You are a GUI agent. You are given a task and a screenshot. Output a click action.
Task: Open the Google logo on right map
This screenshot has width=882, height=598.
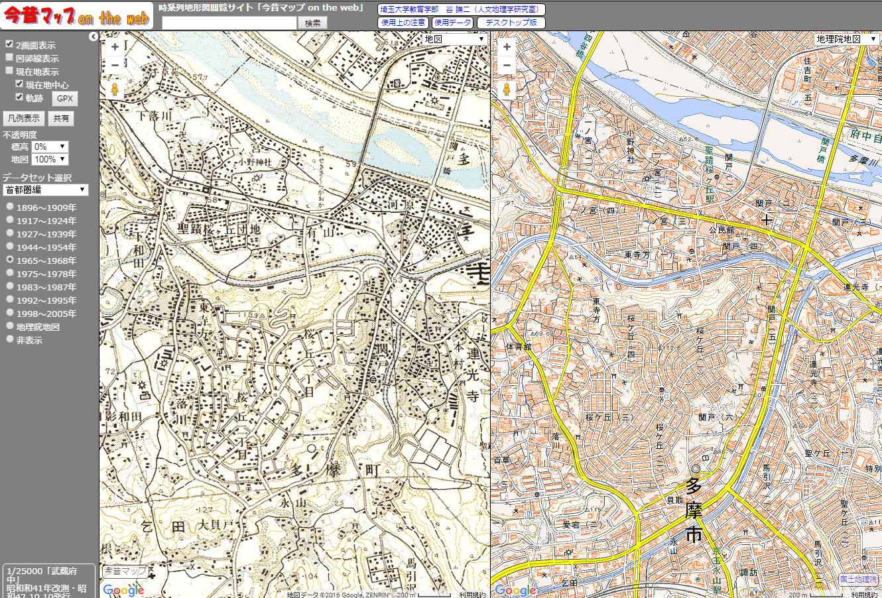pos(515,590)
